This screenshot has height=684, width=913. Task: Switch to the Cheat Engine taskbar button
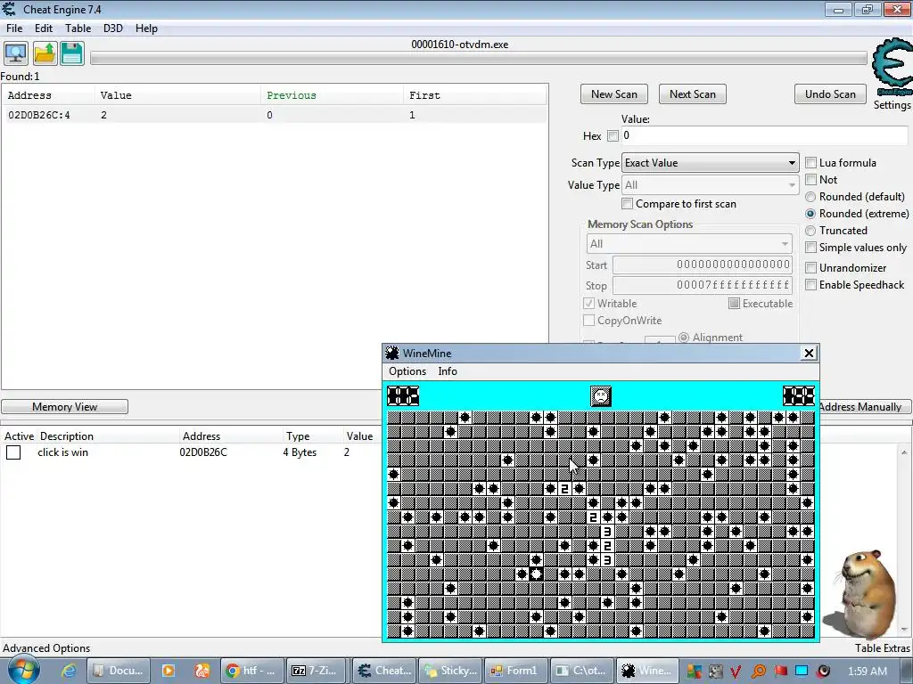[383, 671]
